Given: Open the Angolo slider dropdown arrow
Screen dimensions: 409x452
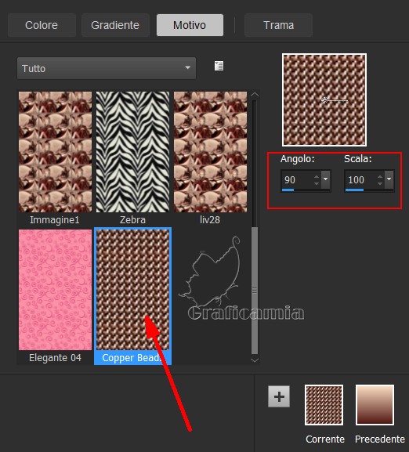Looking at the screenshot, I should [326, 179].
